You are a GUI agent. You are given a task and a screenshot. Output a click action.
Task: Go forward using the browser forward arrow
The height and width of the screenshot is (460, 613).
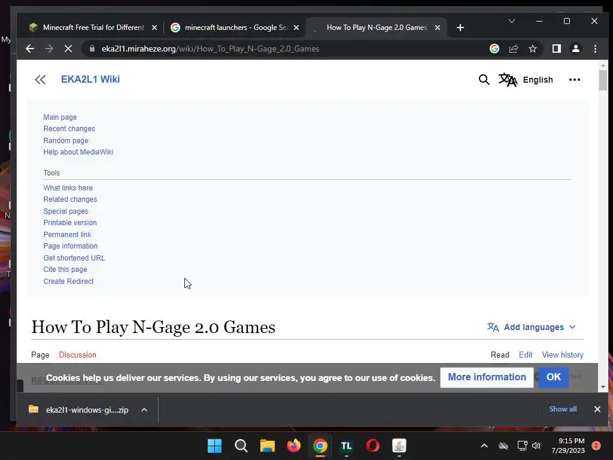49,49
